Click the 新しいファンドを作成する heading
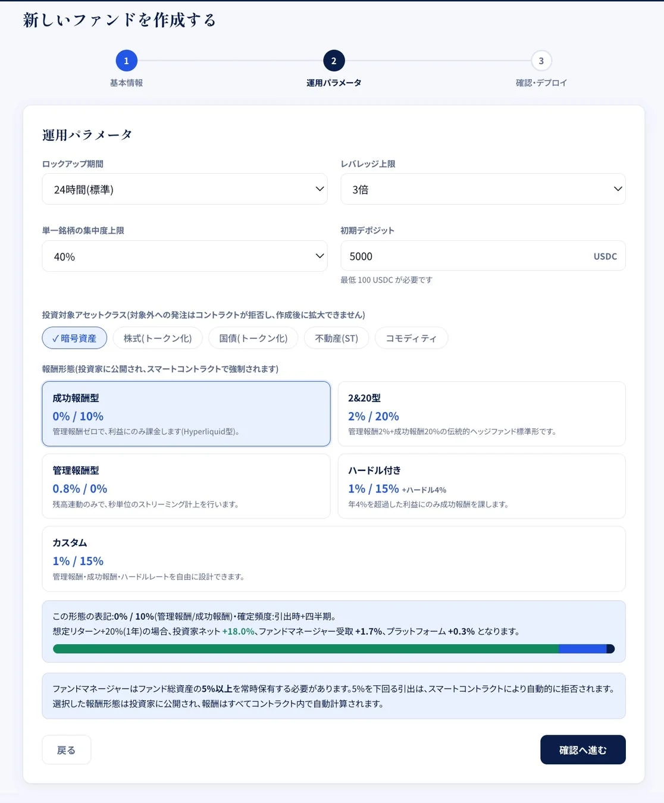The height and width of the screenshot is (803, 664). (120, 20)
